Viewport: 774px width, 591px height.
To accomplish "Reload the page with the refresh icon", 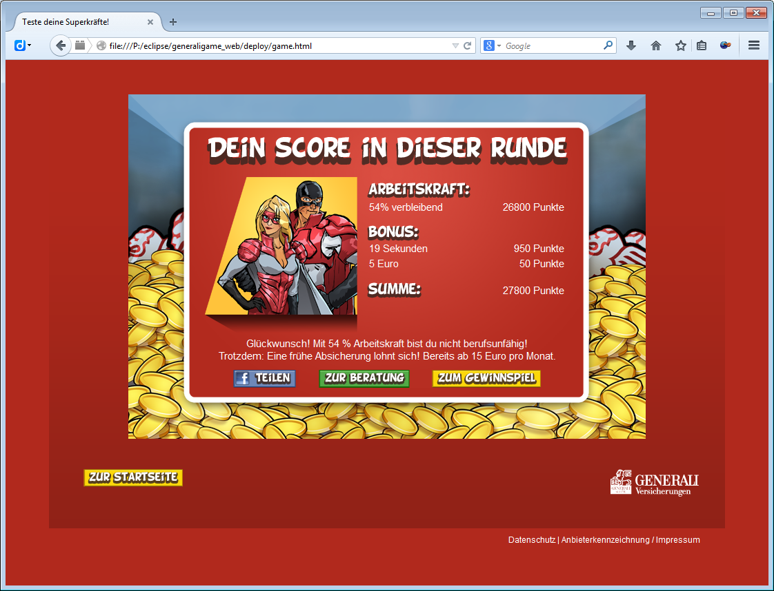I will click(x=468, y=45).
